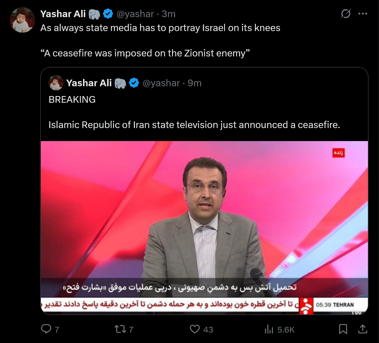Click the elephant emoji beside top name
The height and width of the screenshot is (343, 379).
click(x=94, y=14)
